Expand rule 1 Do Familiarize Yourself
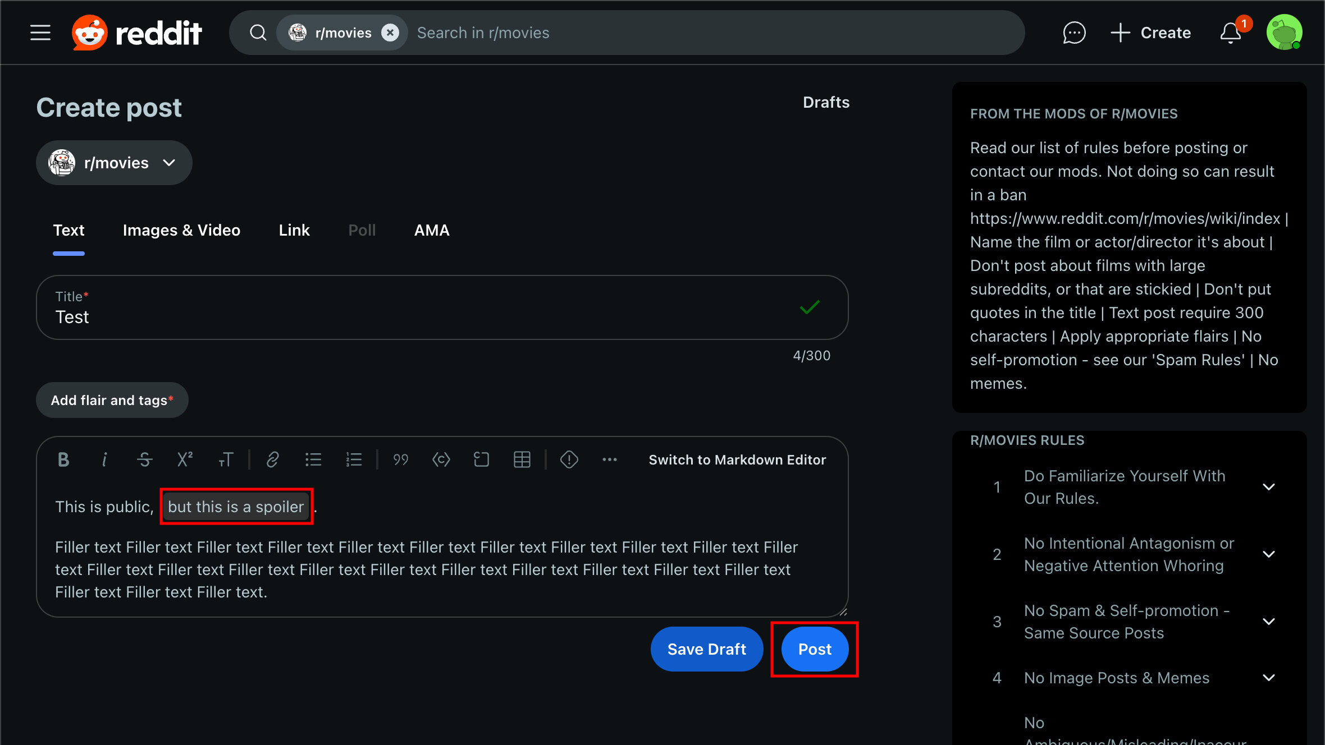1325x745 pixels. [1268, 486]
